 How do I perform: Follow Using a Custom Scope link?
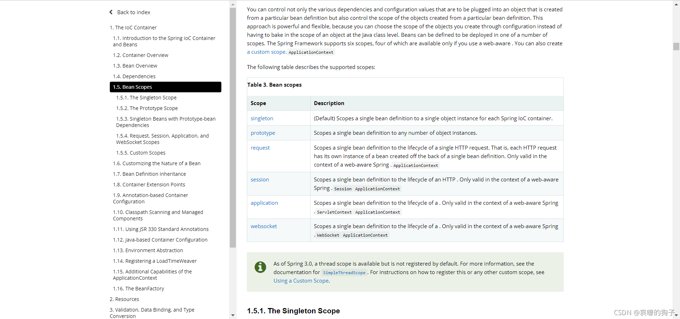point(301,281)
